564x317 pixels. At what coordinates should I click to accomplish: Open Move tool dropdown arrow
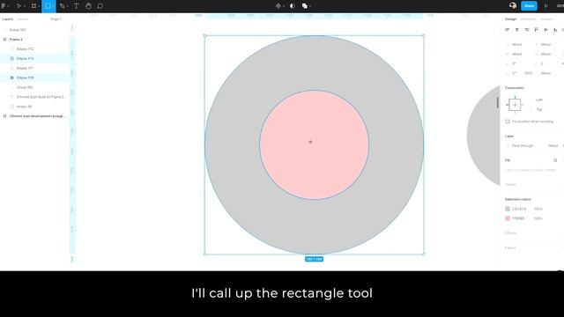coord(24,6)
